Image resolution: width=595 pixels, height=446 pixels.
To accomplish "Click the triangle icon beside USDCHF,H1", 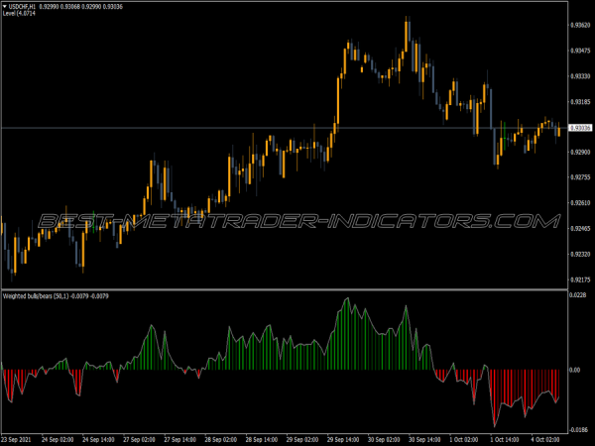I will click(x=5, y=7).
